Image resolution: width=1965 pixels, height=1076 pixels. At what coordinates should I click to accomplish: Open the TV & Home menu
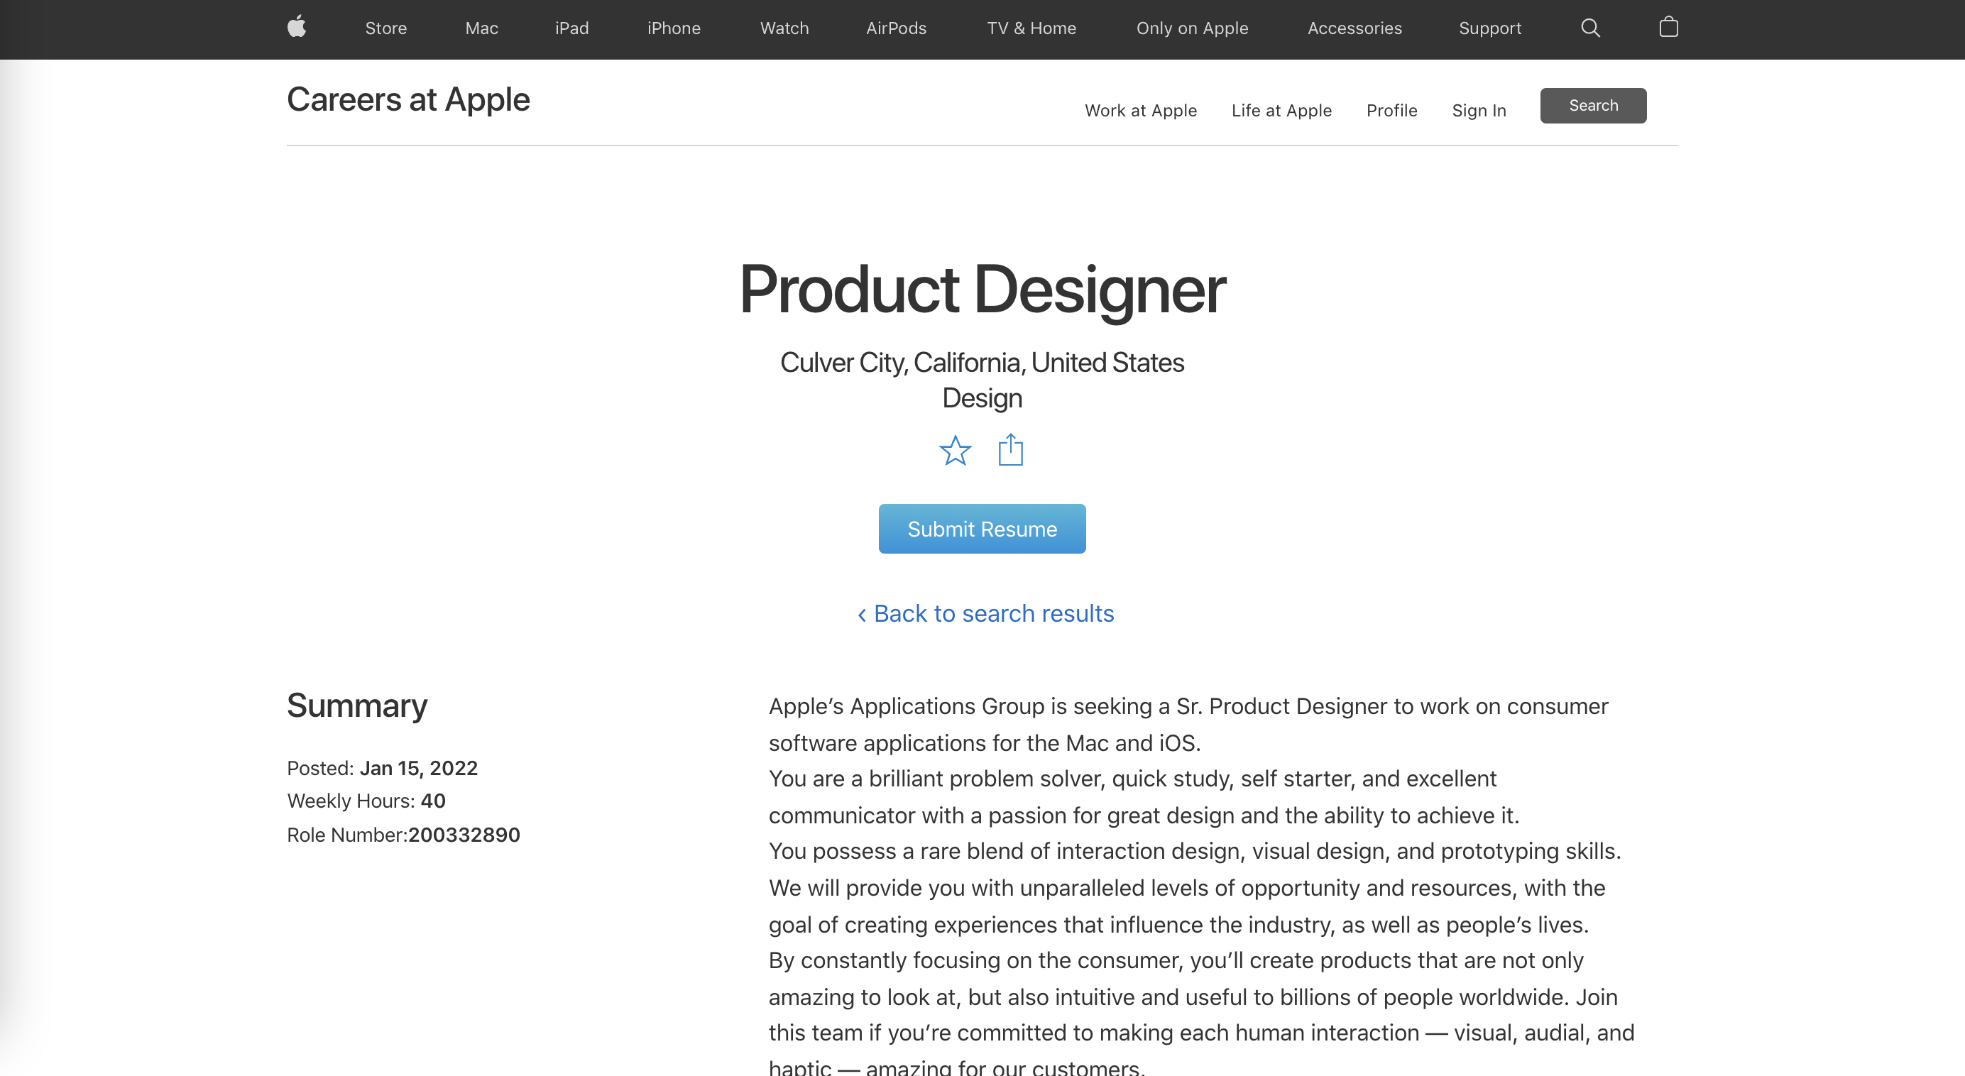coord(1031,28)
